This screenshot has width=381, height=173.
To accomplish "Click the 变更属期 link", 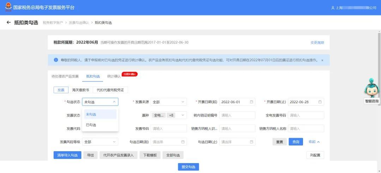I will 317,43.
